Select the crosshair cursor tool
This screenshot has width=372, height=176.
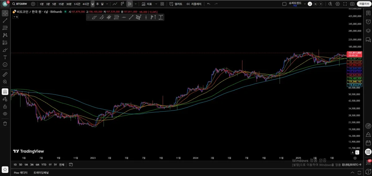pyautogui.click(x=5, y=13)
